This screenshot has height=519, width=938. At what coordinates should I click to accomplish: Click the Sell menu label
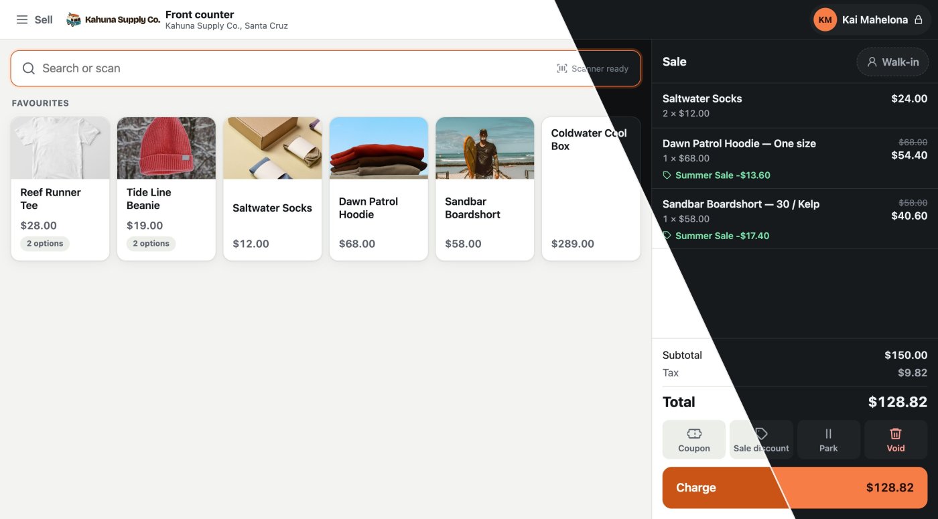[44, 20]
